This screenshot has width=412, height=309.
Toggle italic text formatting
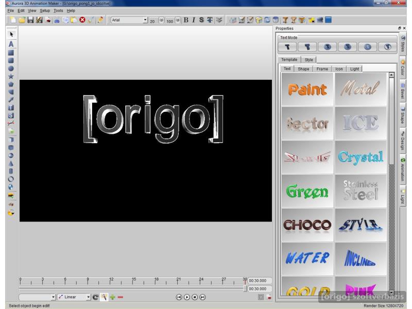coord(194,20)
